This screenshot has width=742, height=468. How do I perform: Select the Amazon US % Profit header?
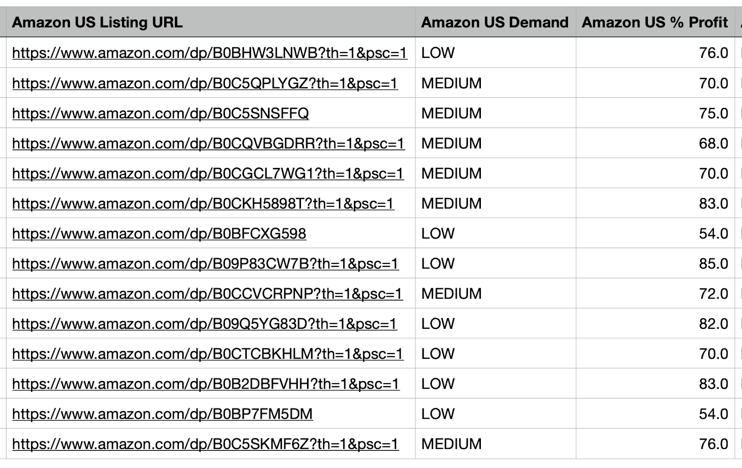[x=655, y=22]
